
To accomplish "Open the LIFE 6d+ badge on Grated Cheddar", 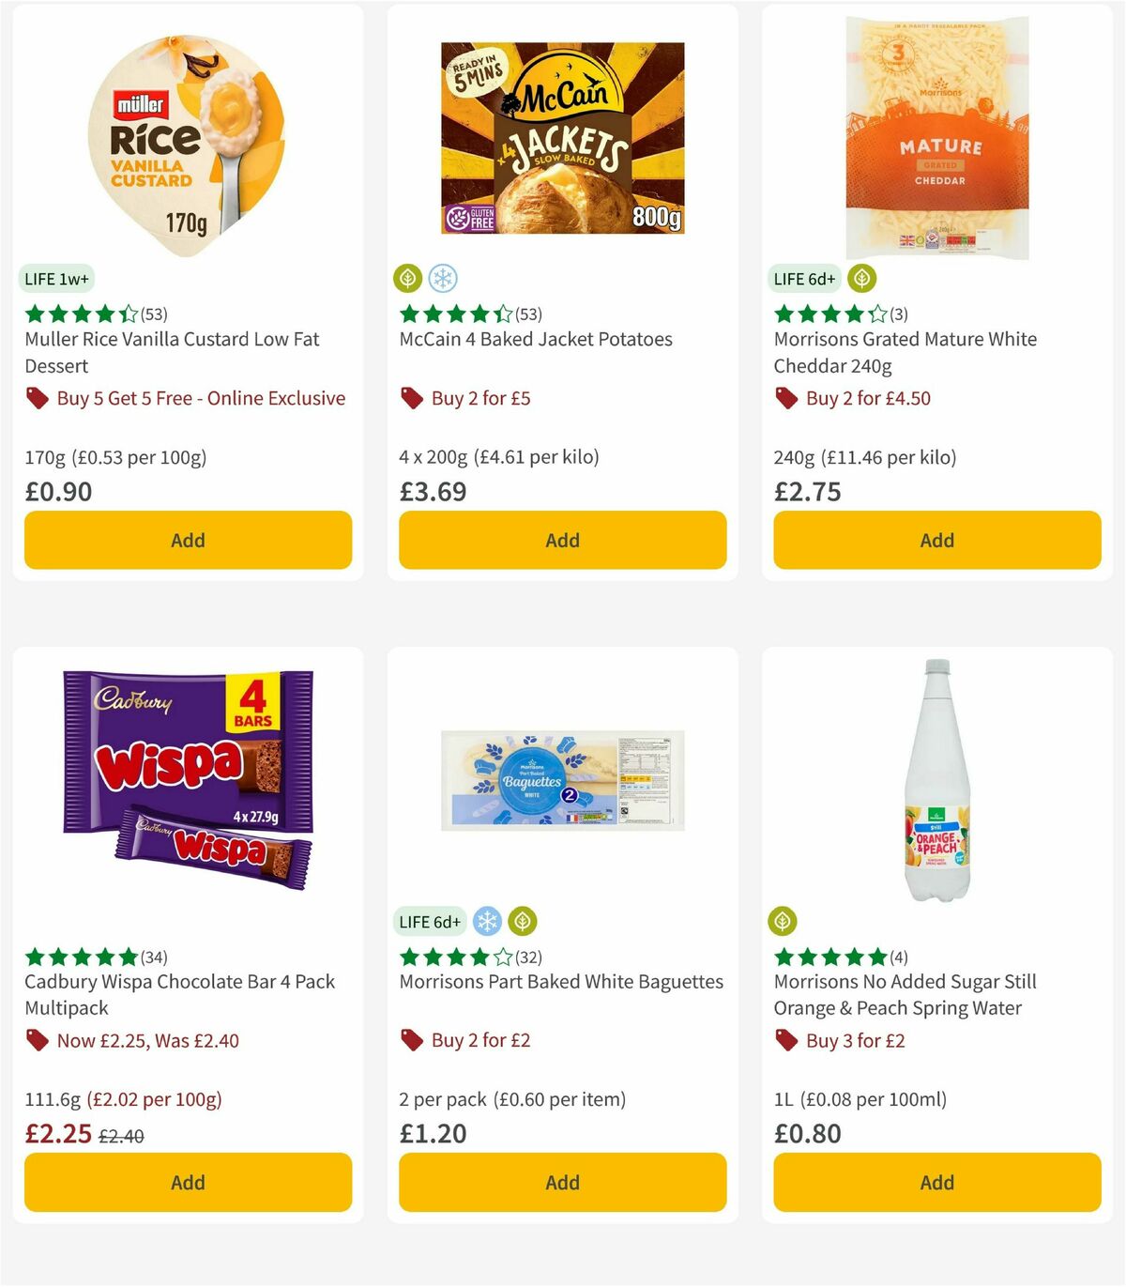I will (803, 278).
